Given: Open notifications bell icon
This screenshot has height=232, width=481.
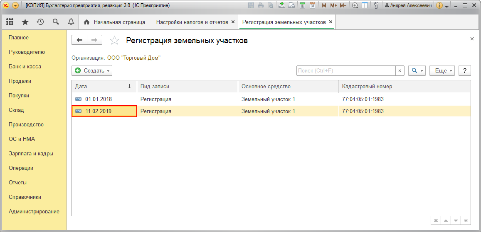Looking at the screenshot, I should pyautogui.click(x=71, y=22).
